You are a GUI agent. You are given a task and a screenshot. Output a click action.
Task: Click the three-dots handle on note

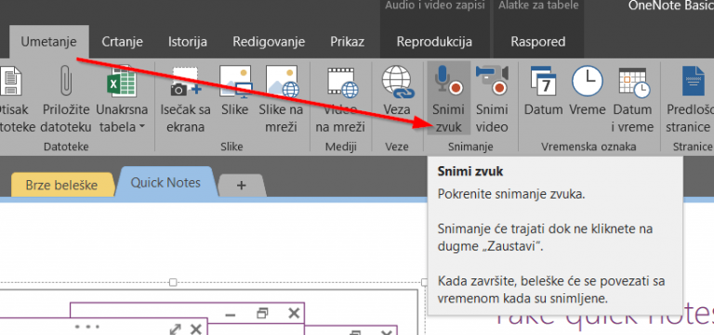point(87,327)
